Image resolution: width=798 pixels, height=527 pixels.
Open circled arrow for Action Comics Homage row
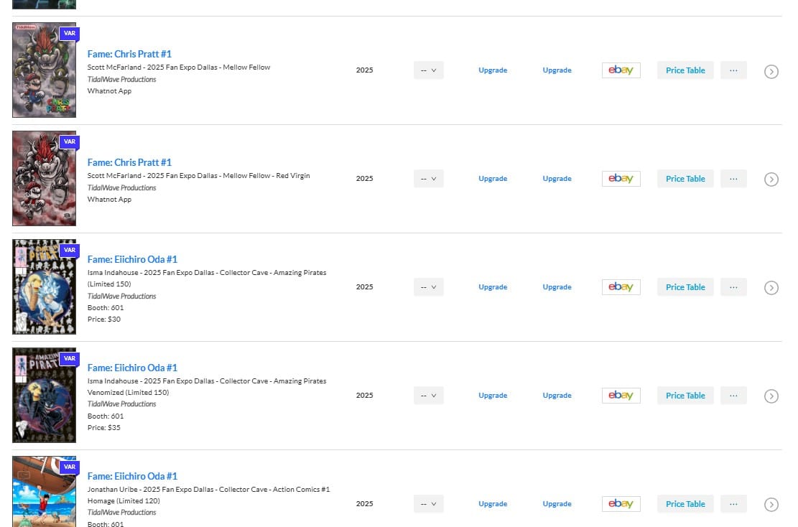[771, 505]
